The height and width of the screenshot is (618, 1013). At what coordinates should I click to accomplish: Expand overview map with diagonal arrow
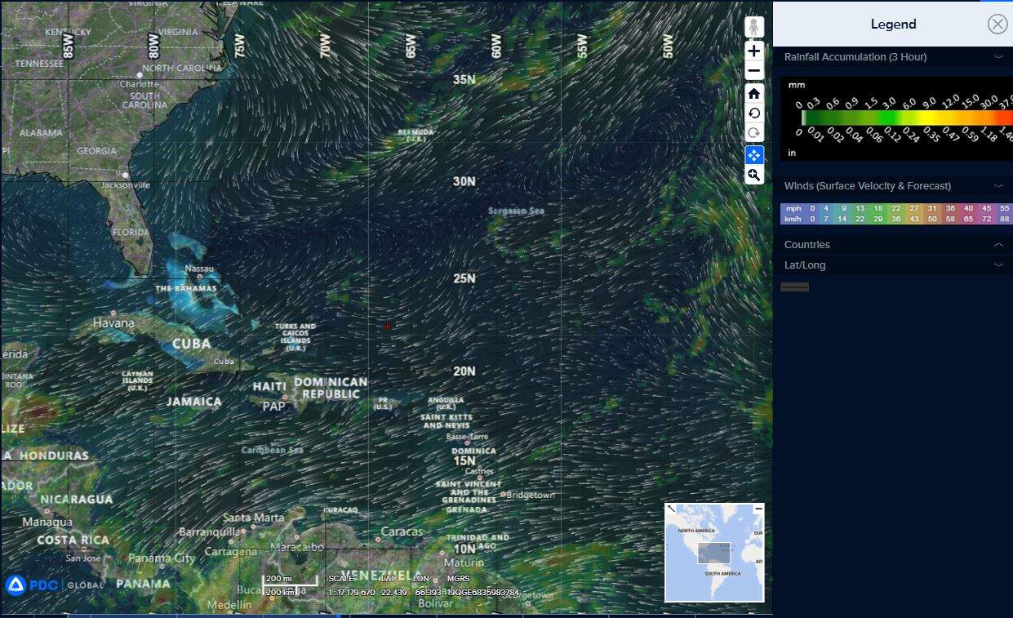point(671,509)
